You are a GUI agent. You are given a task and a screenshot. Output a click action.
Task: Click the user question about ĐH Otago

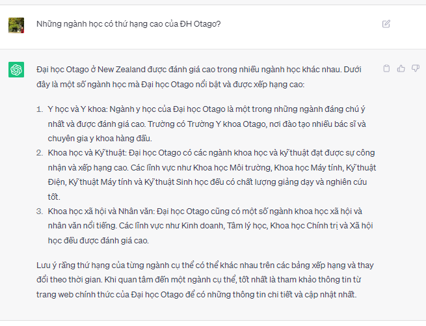(128, 24)
